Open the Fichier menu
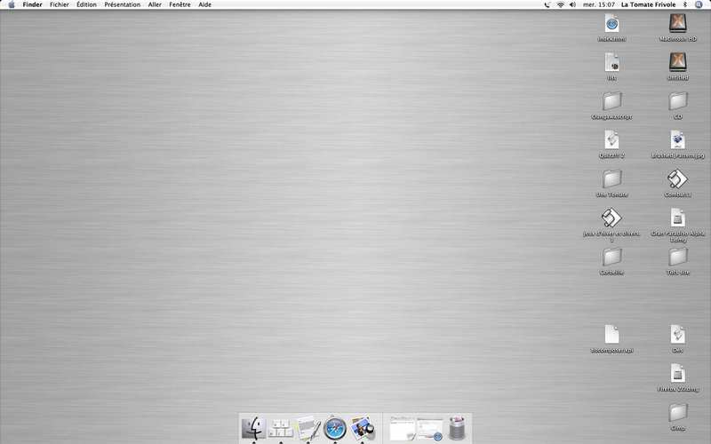The width and height of the screenshot is (711, 444). click(60, 4)
